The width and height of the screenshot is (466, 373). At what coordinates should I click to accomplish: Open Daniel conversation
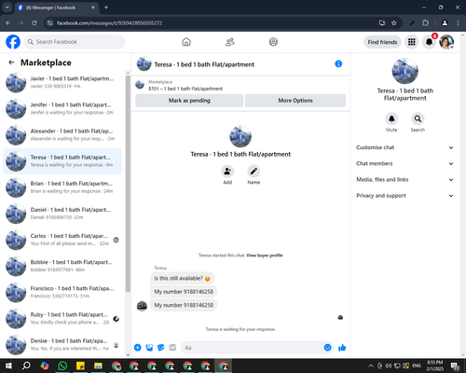click(62, 214)
